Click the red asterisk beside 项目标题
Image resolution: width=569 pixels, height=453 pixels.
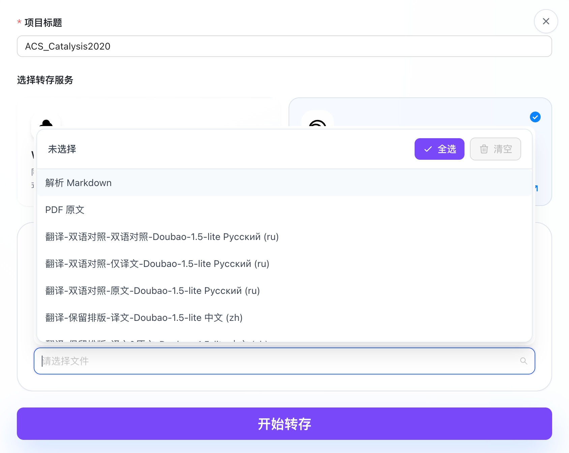[19, 23]
